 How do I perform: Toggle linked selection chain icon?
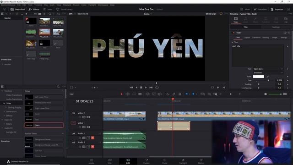[174, 94]
